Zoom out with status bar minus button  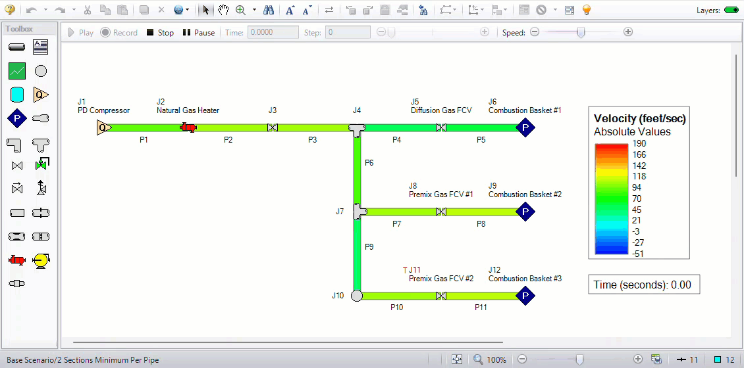click(522, 359)
